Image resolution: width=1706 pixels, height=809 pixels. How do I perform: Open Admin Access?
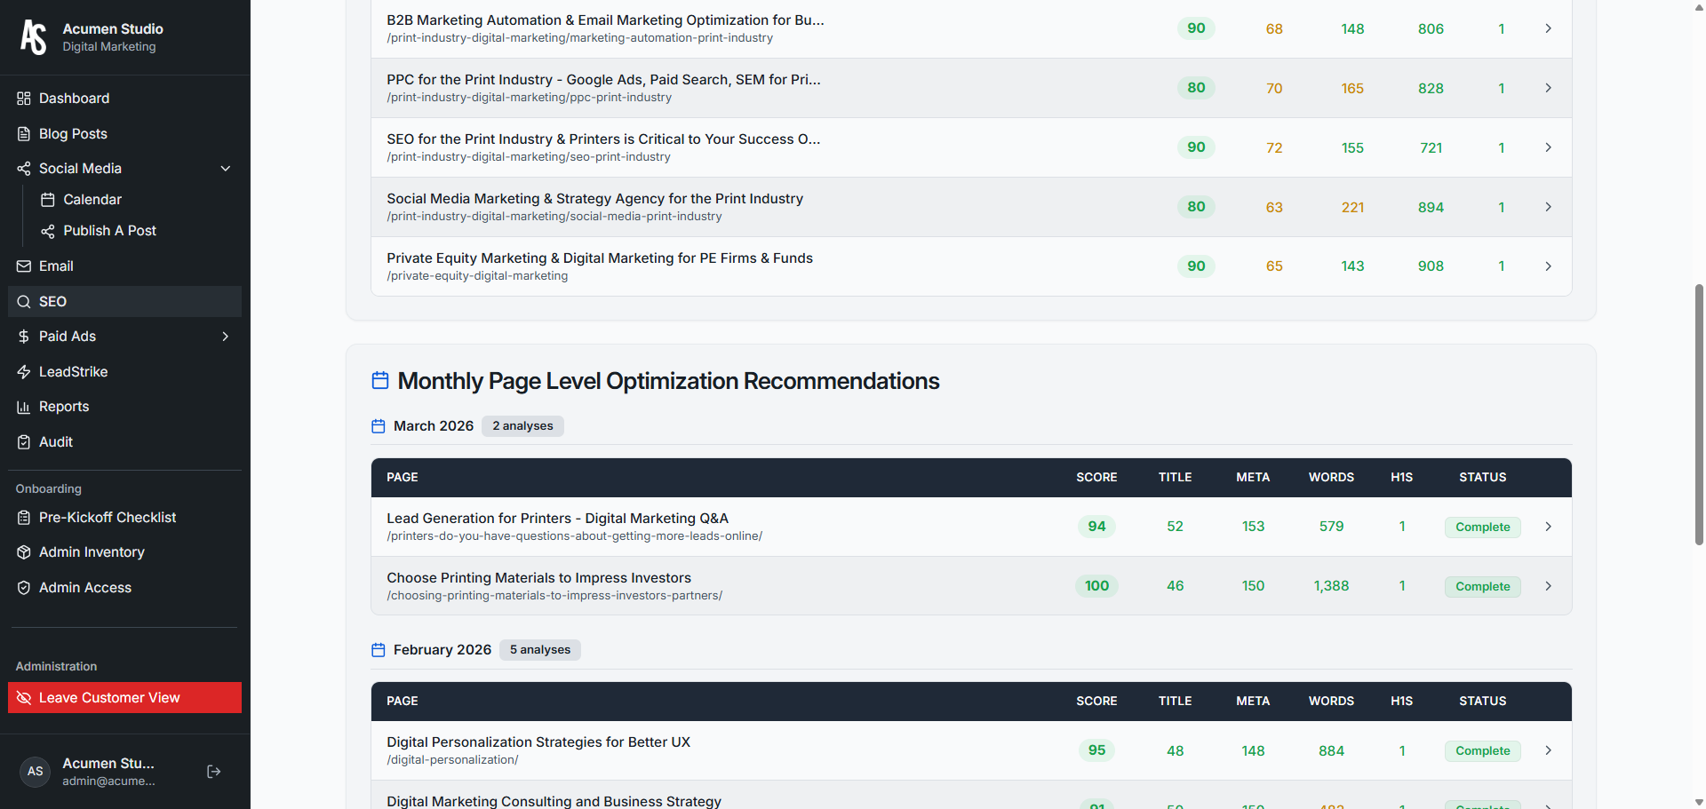pos(124,588)
